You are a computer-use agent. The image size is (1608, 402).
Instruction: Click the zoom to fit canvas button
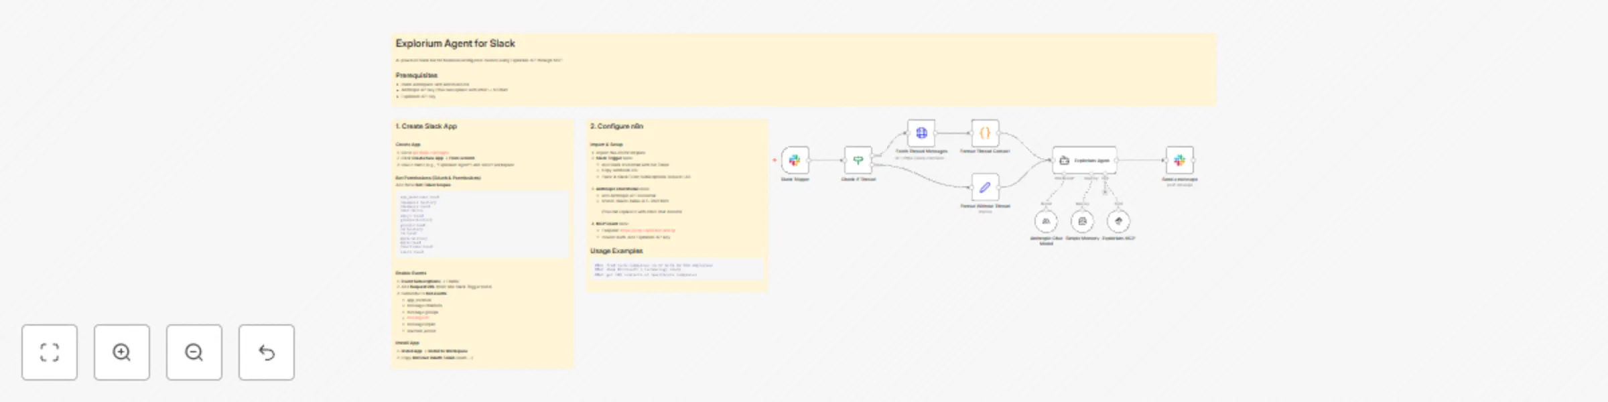(x=50, y=352)
